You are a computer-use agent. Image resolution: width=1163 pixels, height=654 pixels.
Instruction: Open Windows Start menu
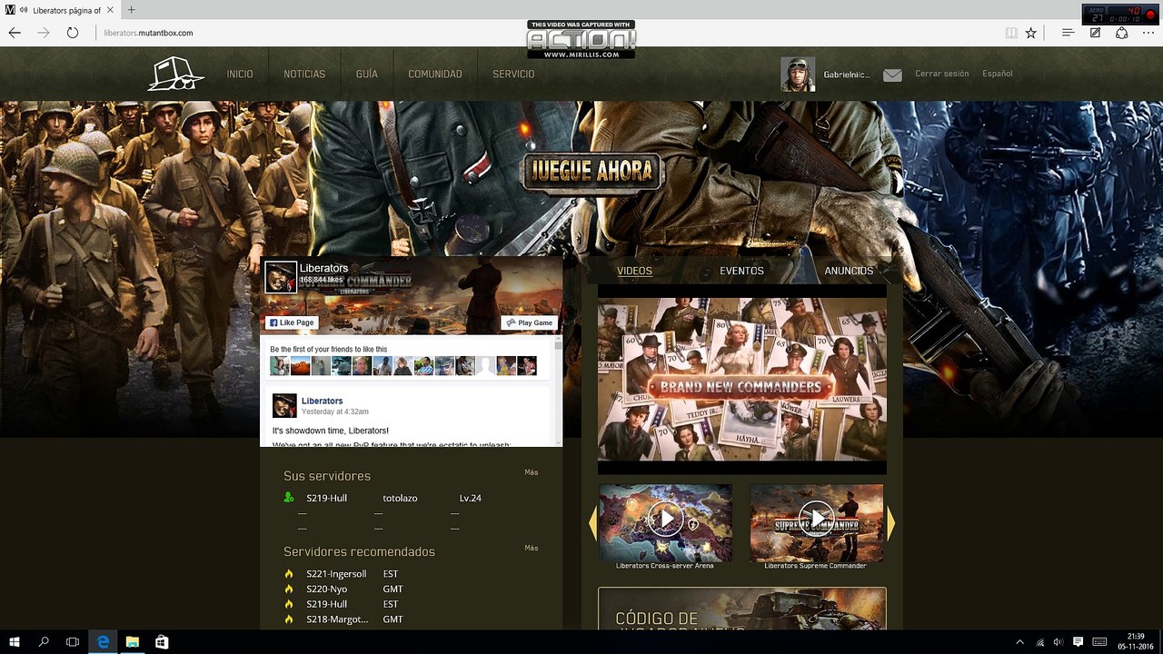pyautogui.click(x=15, y=641)
